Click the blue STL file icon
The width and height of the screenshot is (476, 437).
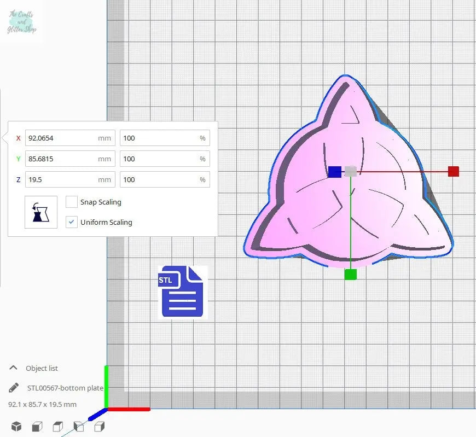click(182, 292)
